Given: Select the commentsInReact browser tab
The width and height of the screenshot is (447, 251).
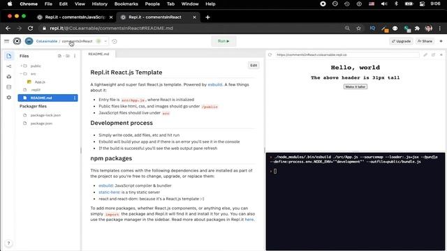Looking at the screenshot, I should click(x=155, y=17).
